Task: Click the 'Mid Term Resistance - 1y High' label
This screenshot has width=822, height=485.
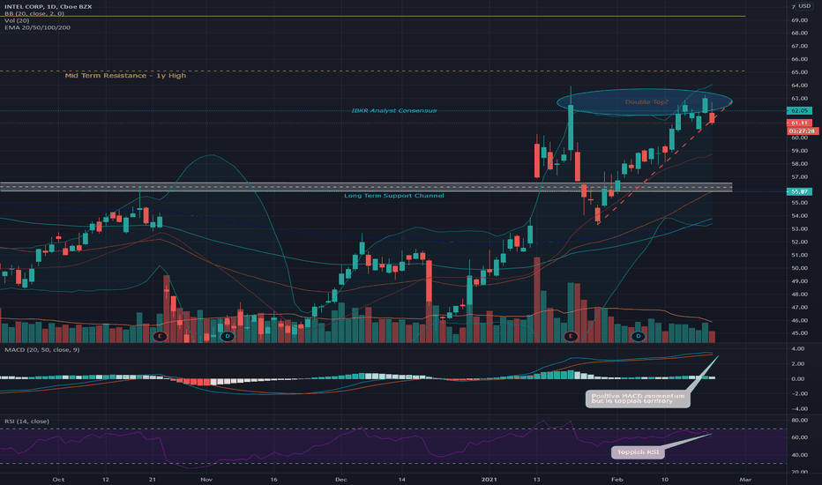Action: pyautogui.click(x=125, y=76)
